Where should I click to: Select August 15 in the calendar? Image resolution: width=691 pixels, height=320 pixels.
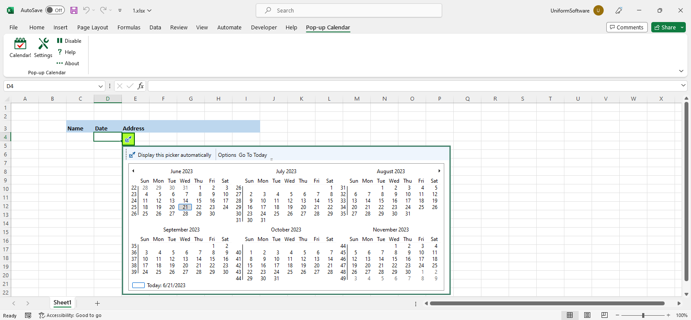381,201
